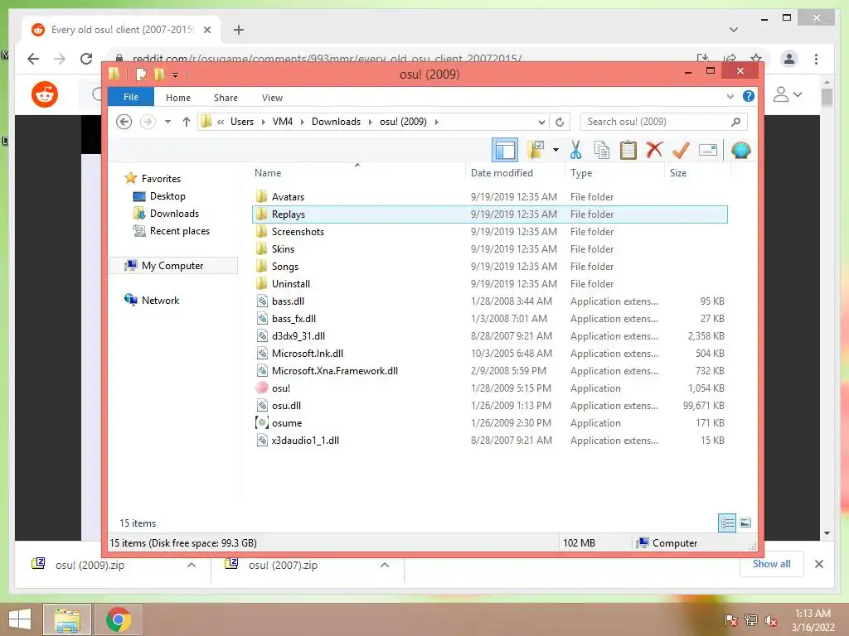Open a new tab in Chrome
Image resolution: width=849 pixels, height=636 pixels.
click(x=238, y=30)
